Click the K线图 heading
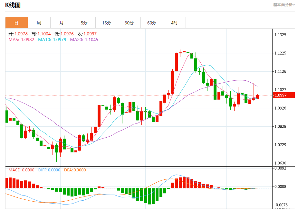Image resolution: width=298 pixels, height=209 pixels. point(13,5)
